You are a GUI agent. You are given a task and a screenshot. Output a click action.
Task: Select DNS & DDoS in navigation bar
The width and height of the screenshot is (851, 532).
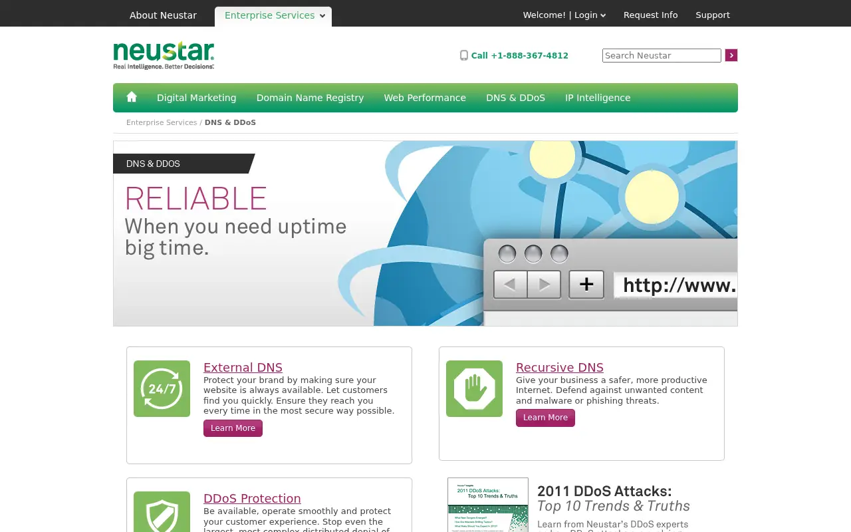click(x=515, y=98)
